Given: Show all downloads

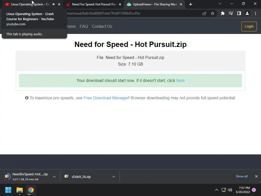Looking at the screenshot, I should [242, 176].
